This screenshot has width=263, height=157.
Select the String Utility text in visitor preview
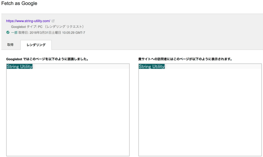(151, 66)
